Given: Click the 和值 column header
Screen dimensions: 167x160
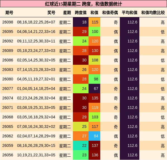Looking at the screenshot, I should pos(94,13).
